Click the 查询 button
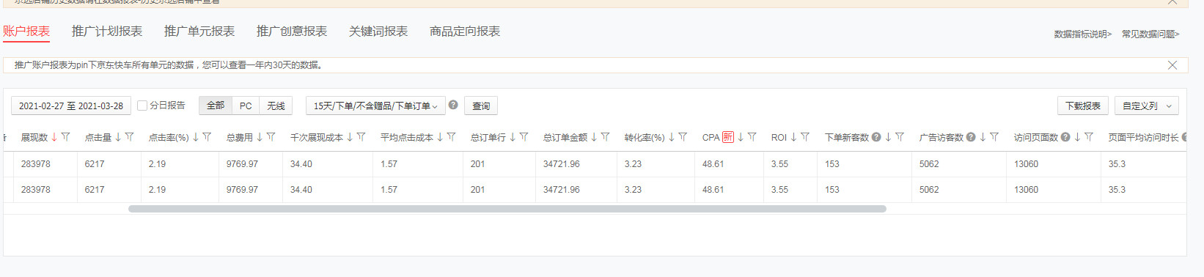Viewport: 1204px width, 277px height. click(481, 106)
